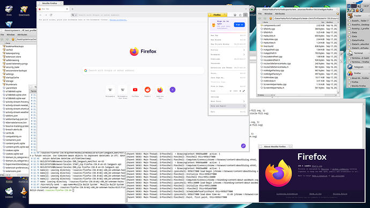Viewport: 370px width, 208px height.
Task: Open the Reddit shortcut tile
Action: click(147, 90)
